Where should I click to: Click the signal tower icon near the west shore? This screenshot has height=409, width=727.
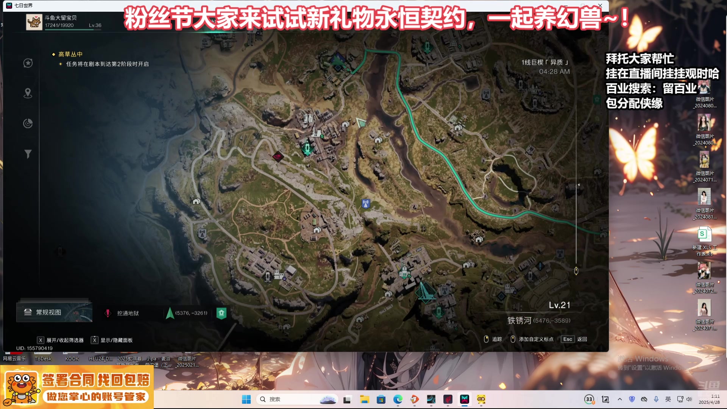[x=202, y=234]
